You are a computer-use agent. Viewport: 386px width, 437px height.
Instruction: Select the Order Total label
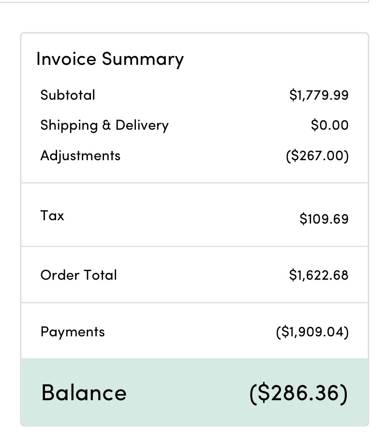point(79,275)
